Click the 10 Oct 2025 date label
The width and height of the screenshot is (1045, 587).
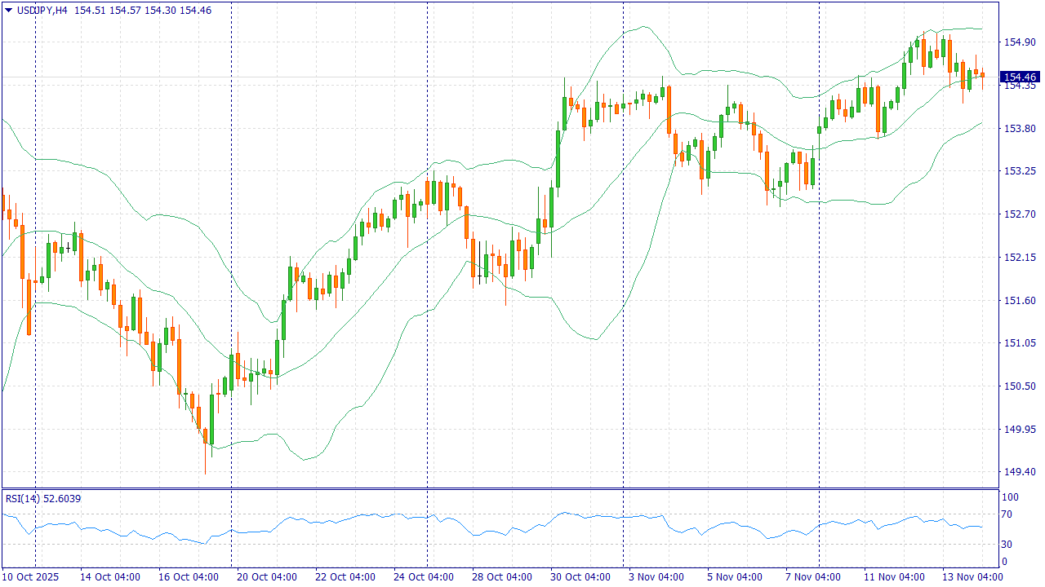(x=31, y=576)
